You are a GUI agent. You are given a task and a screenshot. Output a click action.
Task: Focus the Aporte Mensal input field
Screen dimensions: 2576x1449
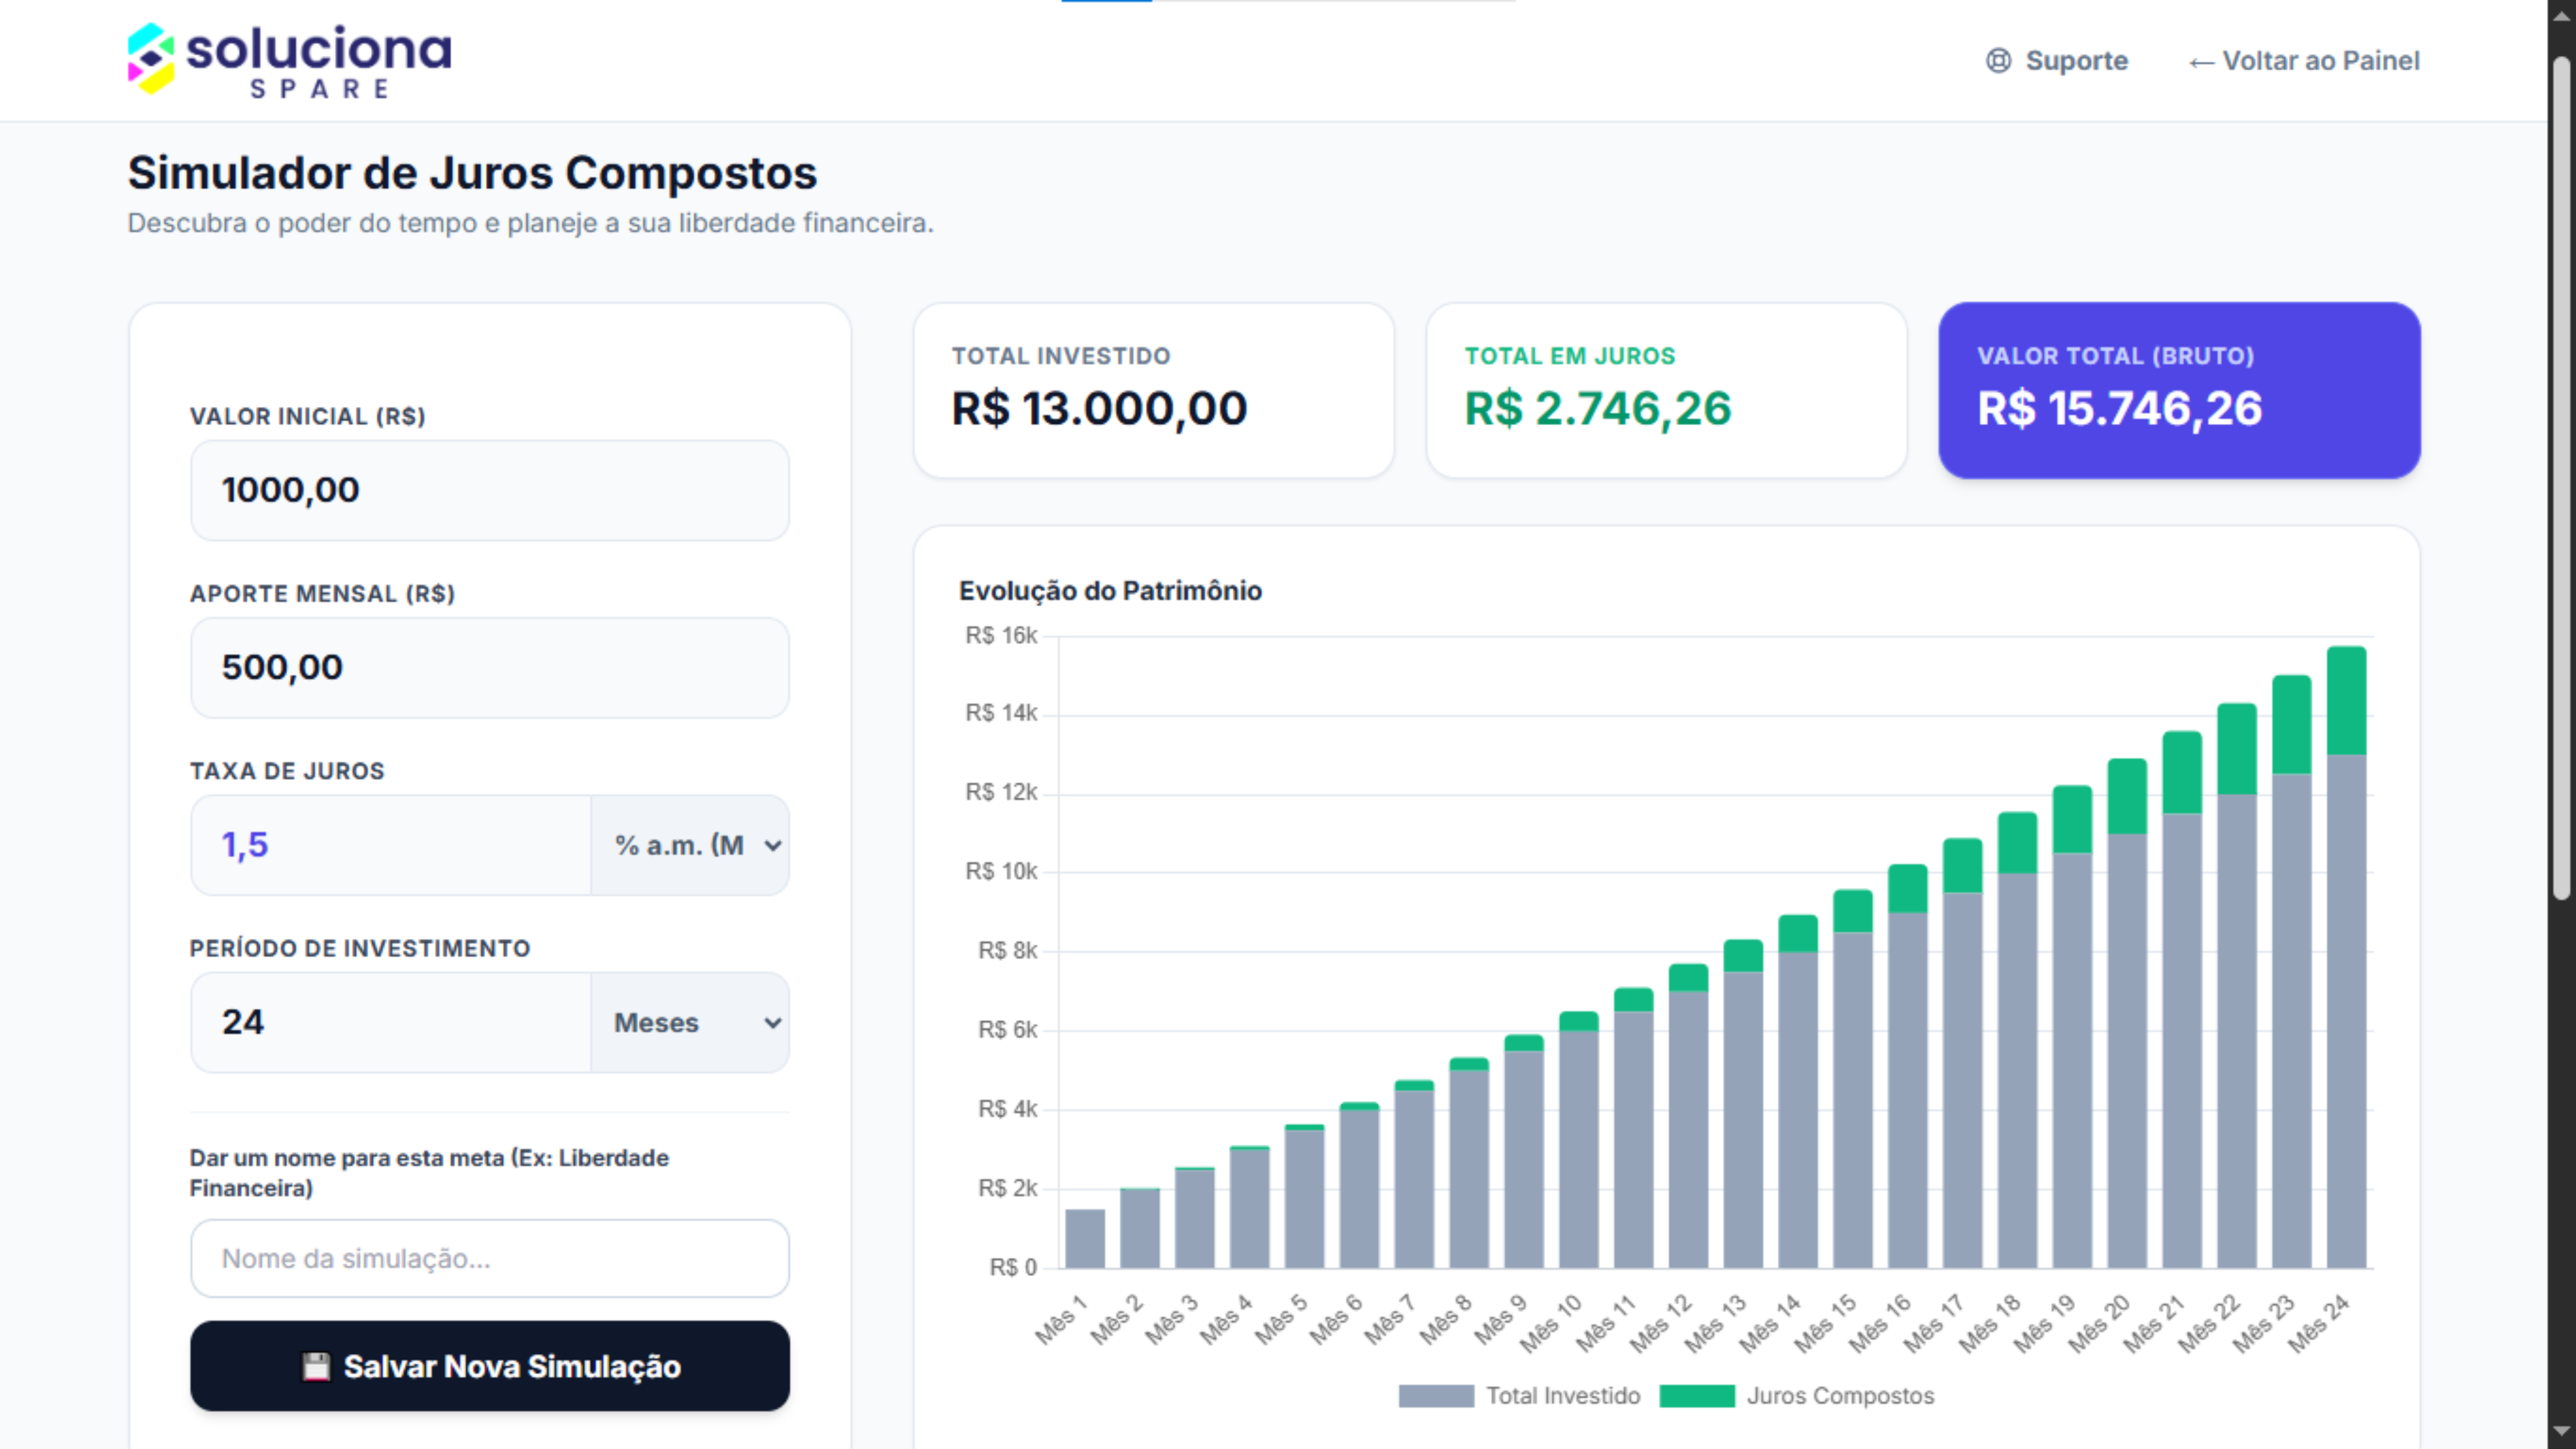[489, 667]
